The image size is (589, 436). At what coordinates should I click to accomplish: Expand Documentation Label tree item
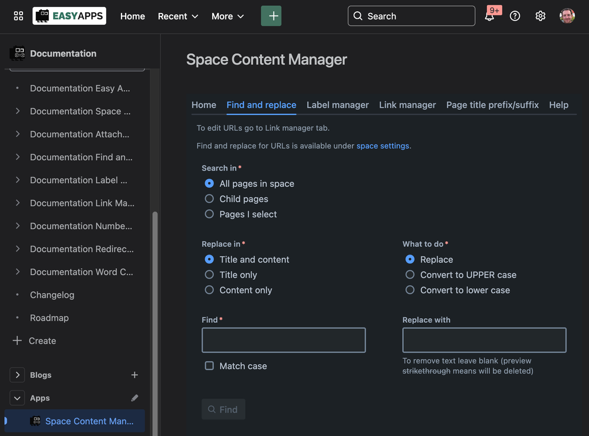[18, 180]
